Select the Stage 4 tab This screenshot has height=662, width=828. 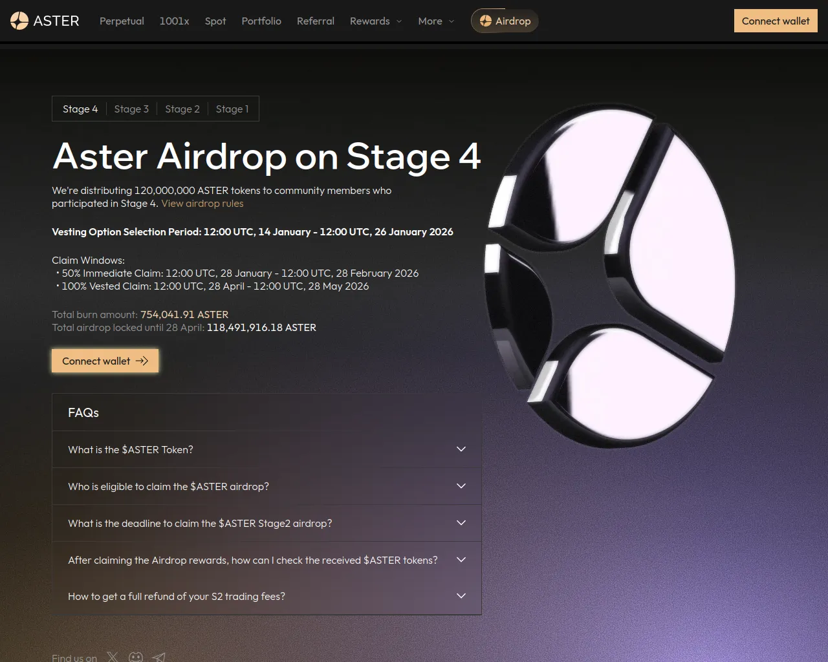point(80,109)
